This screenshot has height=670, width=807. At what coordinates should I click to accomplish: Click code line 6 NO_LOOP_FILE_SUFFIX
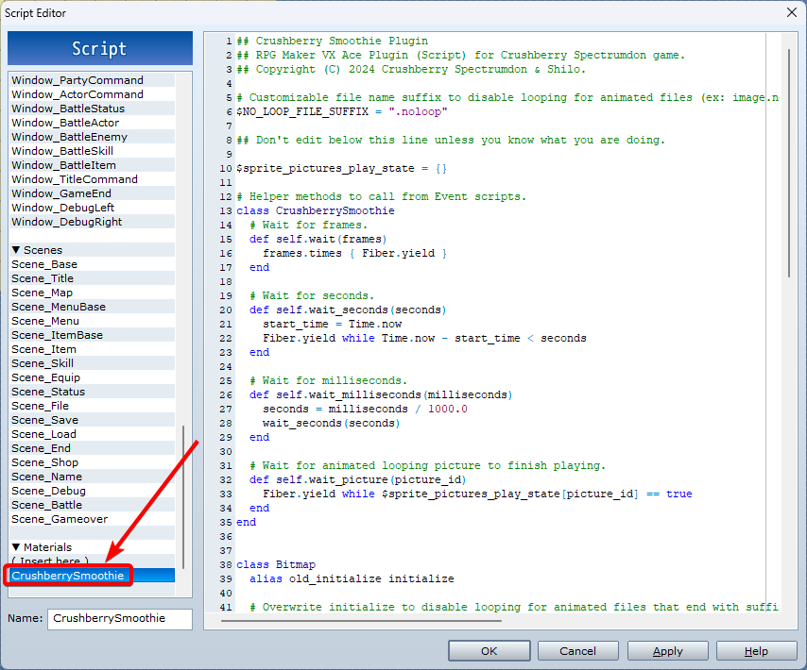(x=342, y=111)
